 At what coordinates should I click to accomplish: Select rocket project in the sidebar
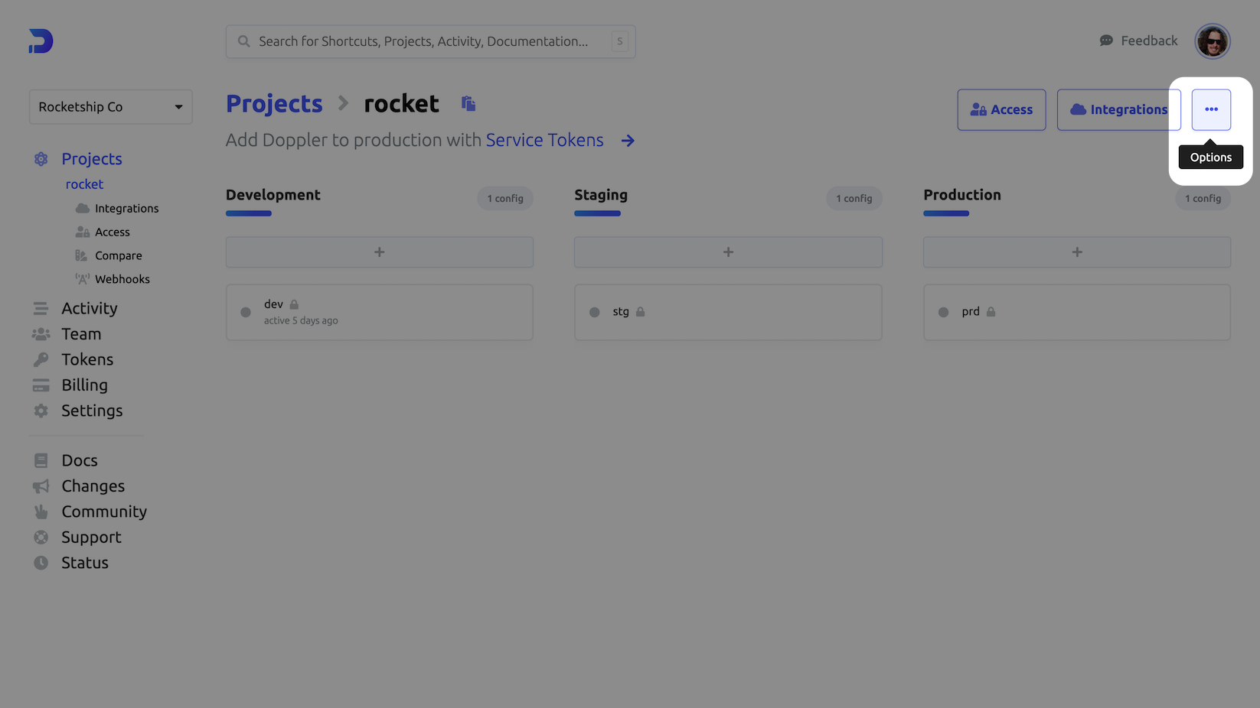[84, 184]
